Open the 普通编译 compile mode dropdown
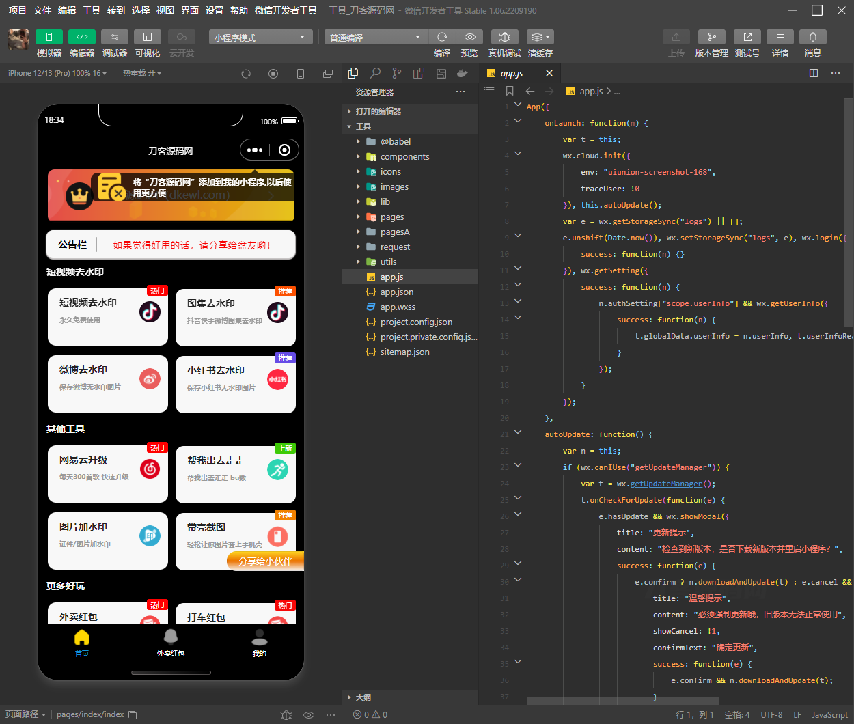The height and width of the screenshot is (724, 854). 375,38
